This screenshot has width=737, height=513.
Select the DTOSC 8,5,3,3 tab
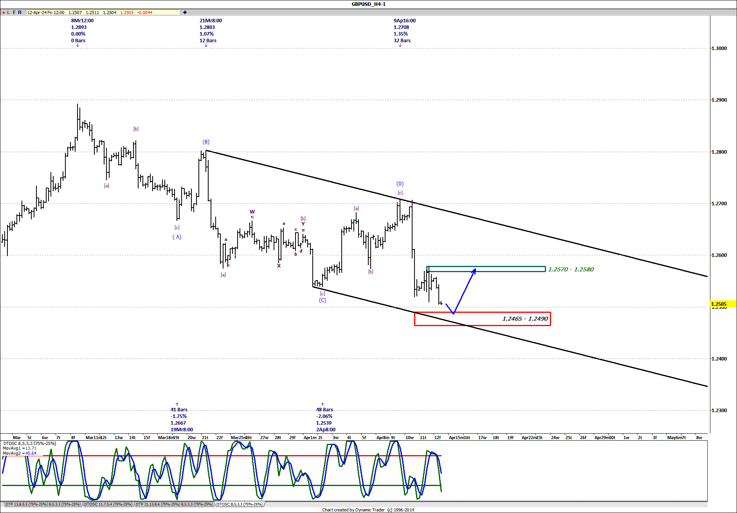(240, 504)
